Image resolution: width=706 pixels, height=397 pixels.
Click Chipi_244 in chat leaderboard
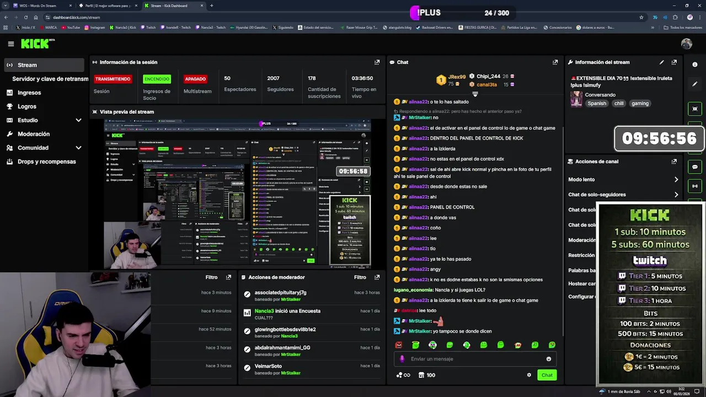[x=488, y=77]
